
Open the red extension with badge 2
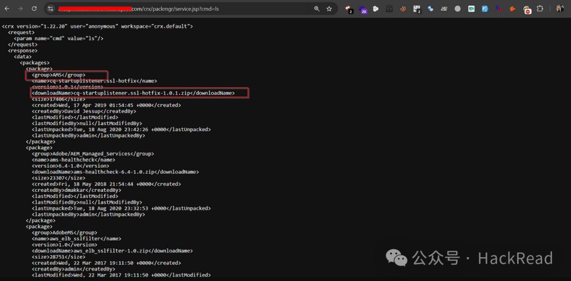coord(349,9)
